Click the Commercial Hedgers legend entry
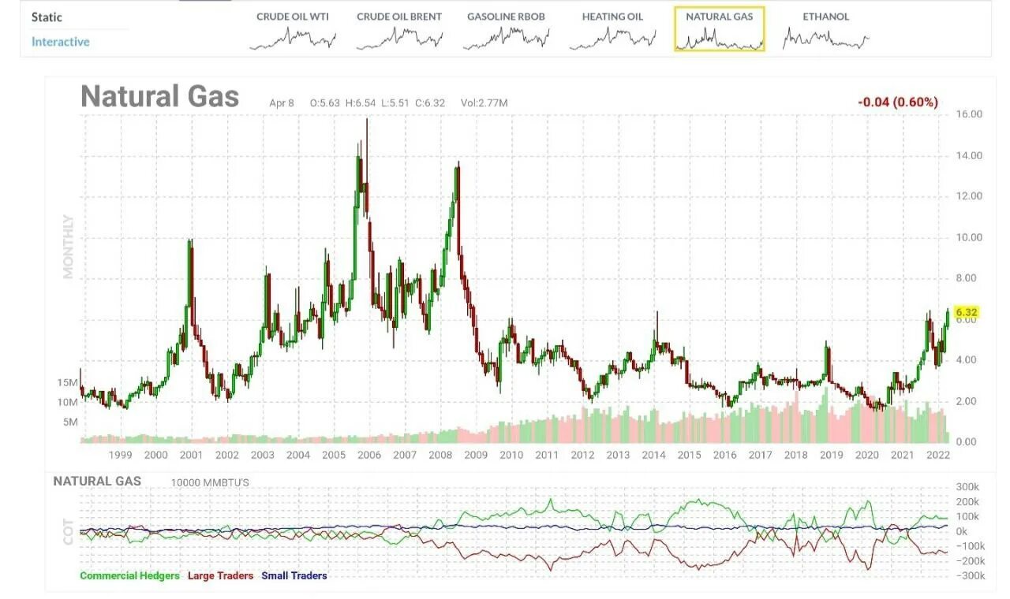Image resolution: width=1010 pixels, height=599 pixels. point(129,576)
